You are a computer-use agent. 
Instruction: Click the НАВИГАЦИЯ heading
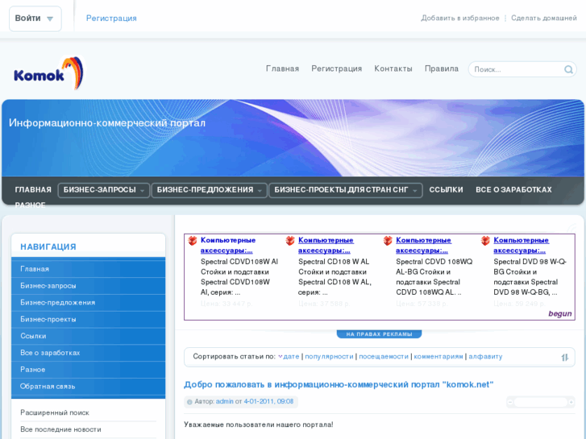pos(48,247)
